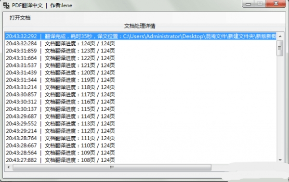
Task: Select row 文档翻译进度：124页 / 124页
Action: coord(141,43)
